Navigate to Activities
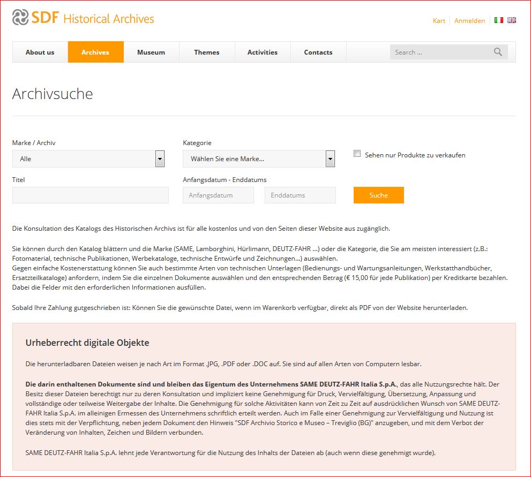This screenshot has height=477, width=531. click(x=263, y=52)
